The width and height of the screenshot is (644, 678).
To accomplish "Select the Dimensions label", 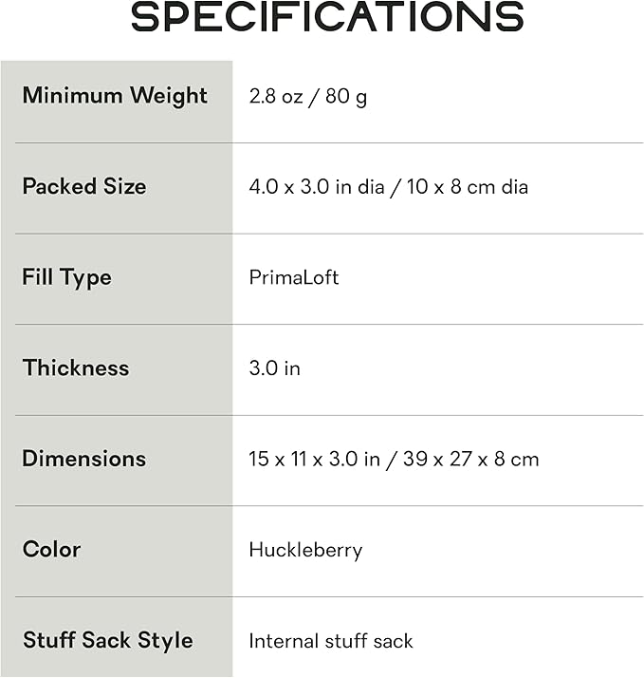I will 84,459.
